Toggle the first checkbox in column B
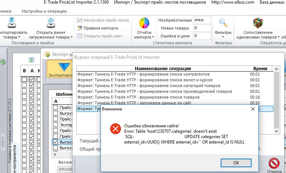Image resolution: width=286 pixels, height=173 pixels. click(24, 79)
